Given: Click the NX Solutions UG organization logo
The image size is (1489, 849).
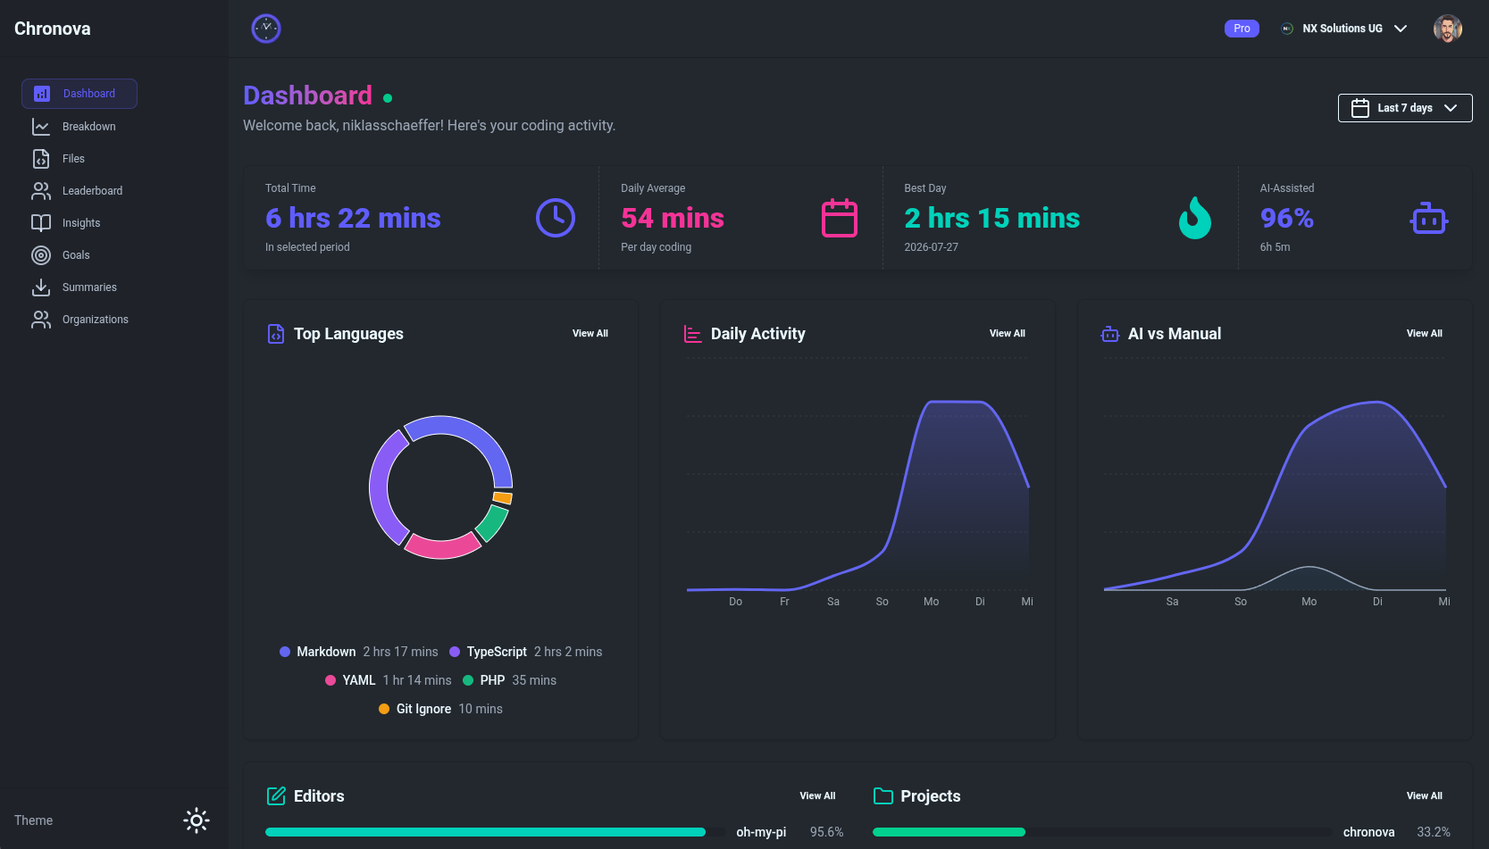Looking at the screenshot, I should pos(1287,29).
